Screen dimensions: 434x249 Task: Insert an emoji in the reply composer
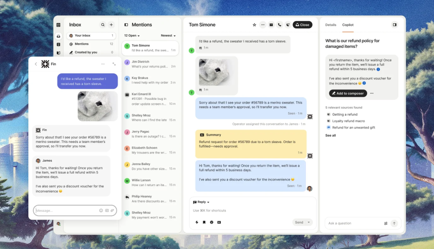click(211, 222)
